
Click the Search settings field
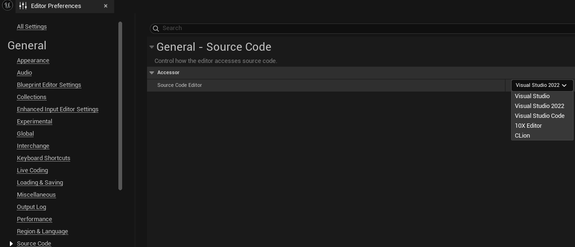[362, 28]
